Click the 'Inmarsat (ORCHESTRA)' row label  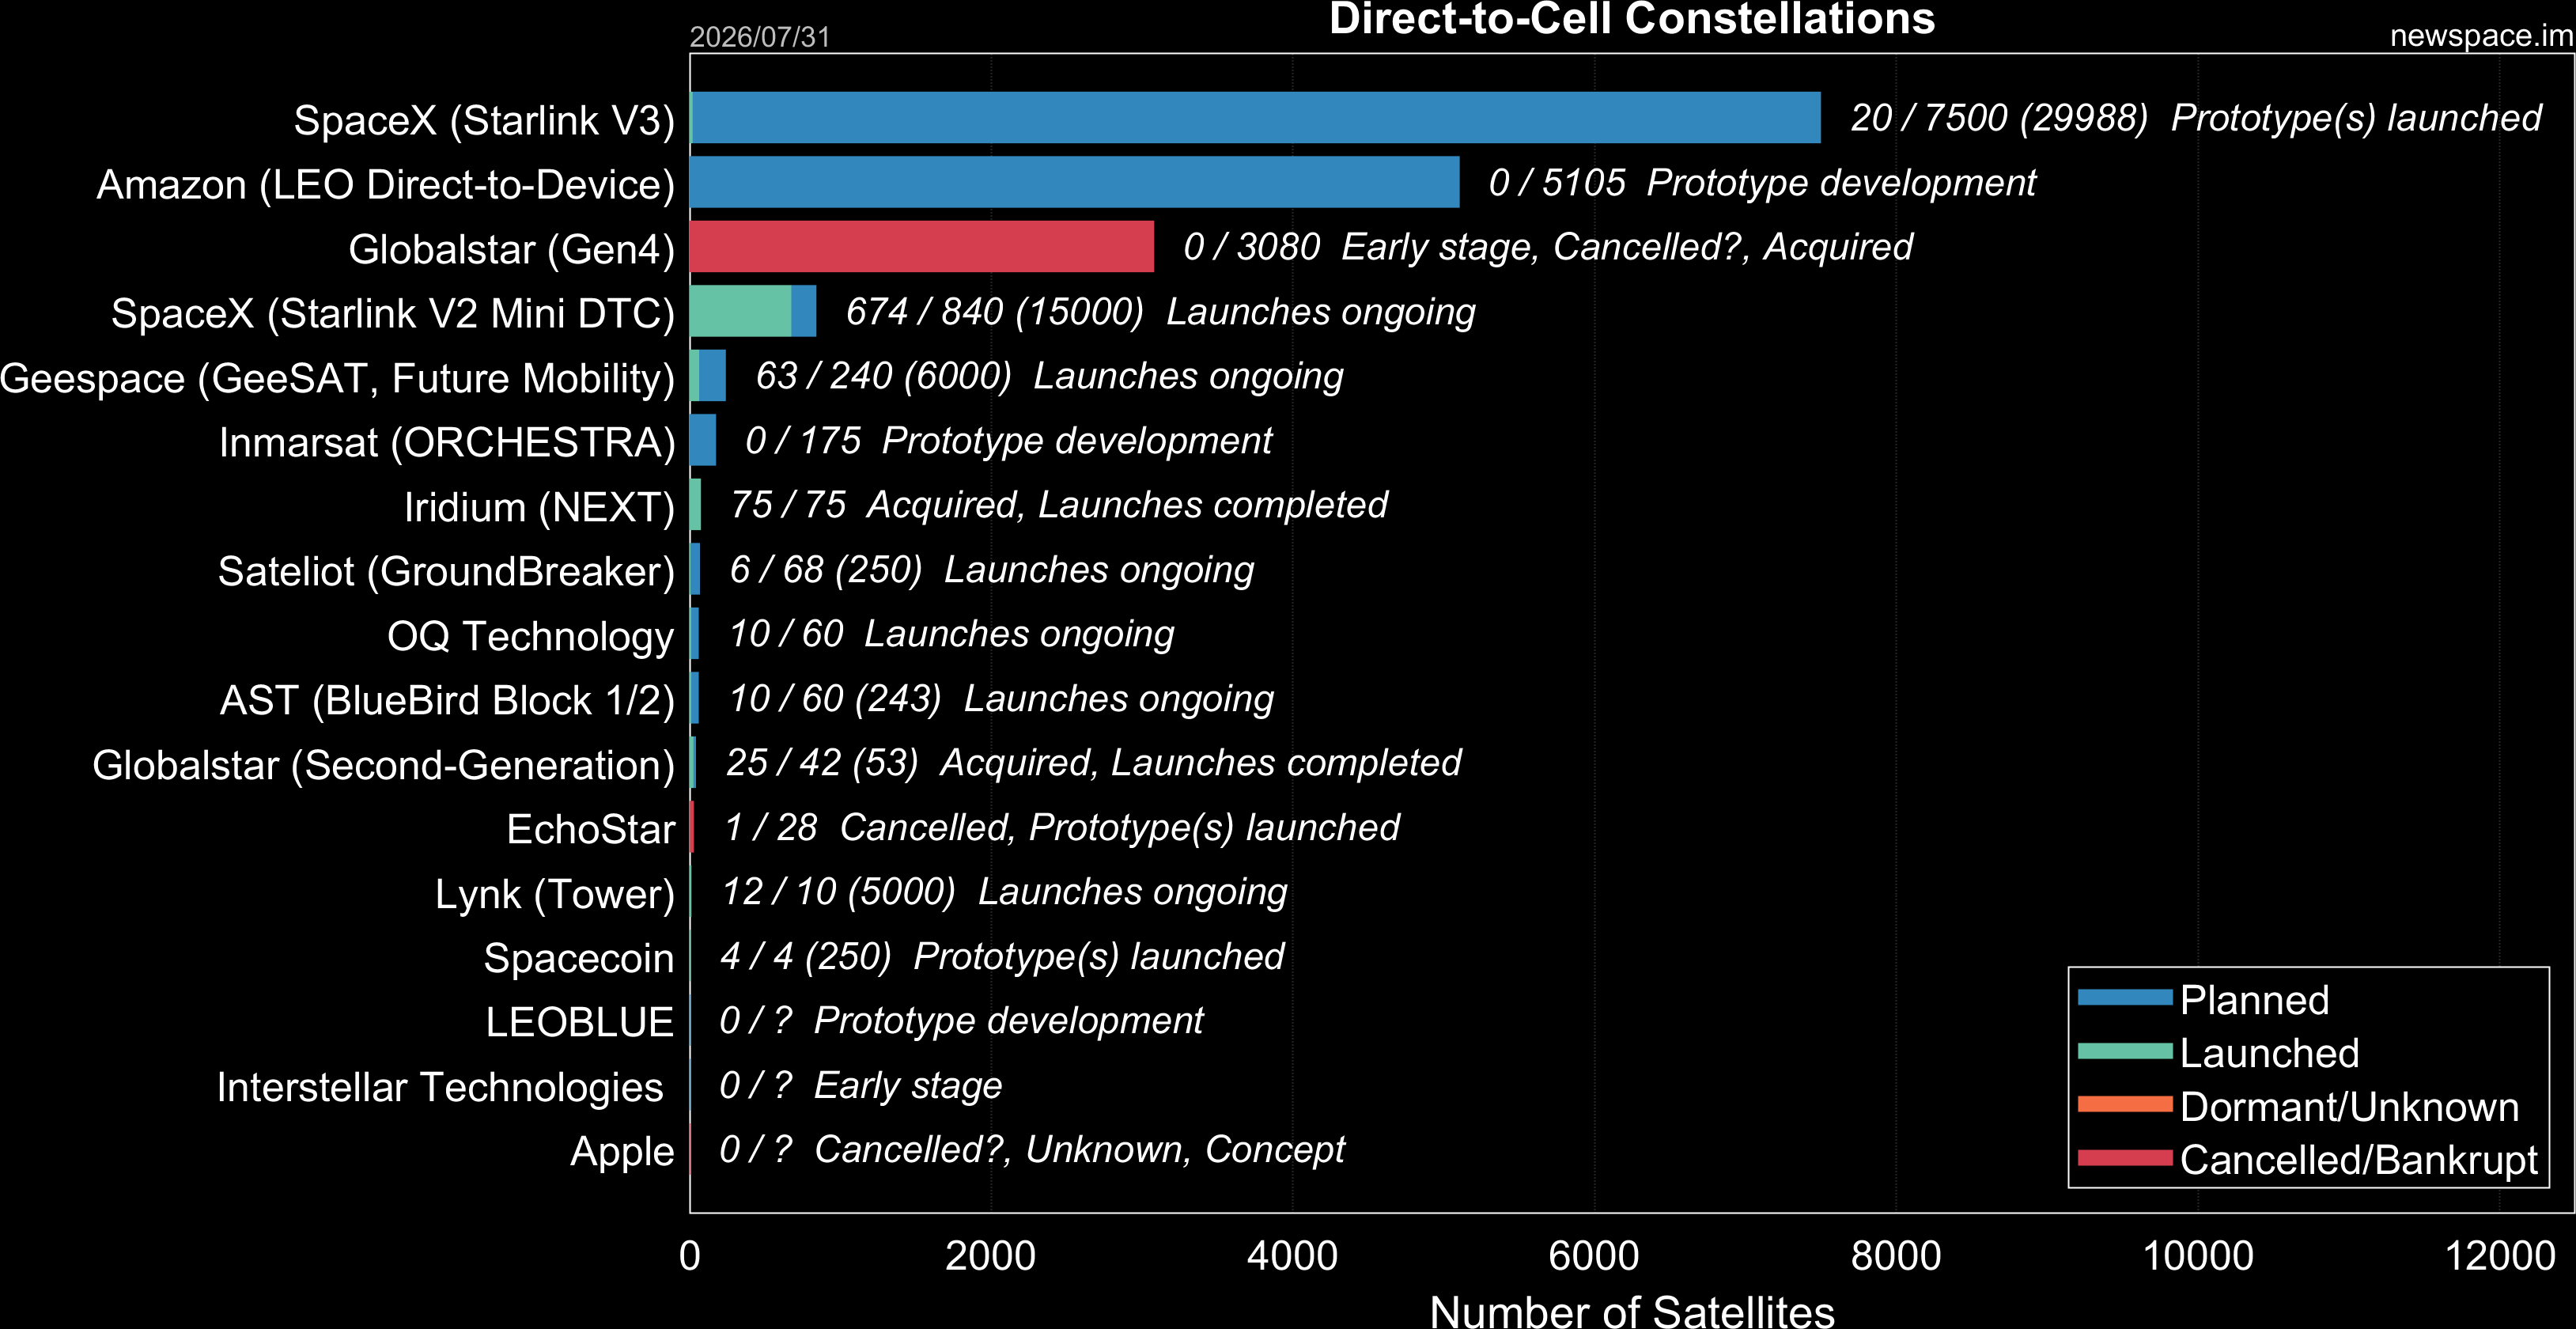pos(447,443)
